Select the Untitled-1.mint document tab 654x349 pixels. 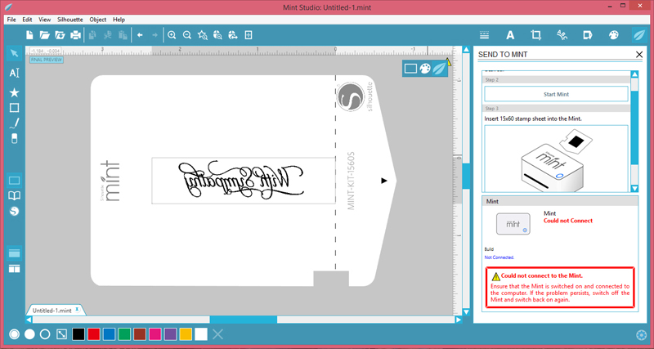56,311
